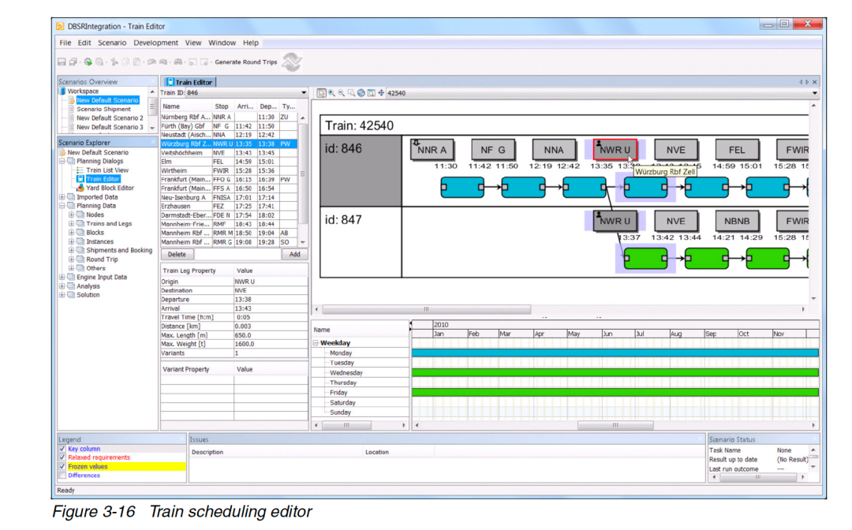Select Scenario Shipment in Scenarios Overview

[103, 109]
